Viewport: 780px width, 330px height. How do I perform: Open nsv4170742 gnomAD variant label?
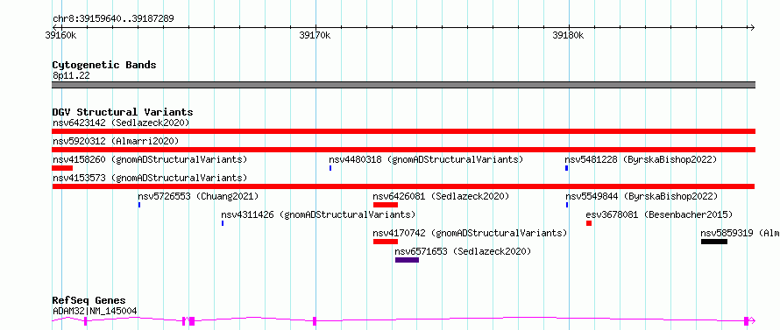(x=470, y=233)
